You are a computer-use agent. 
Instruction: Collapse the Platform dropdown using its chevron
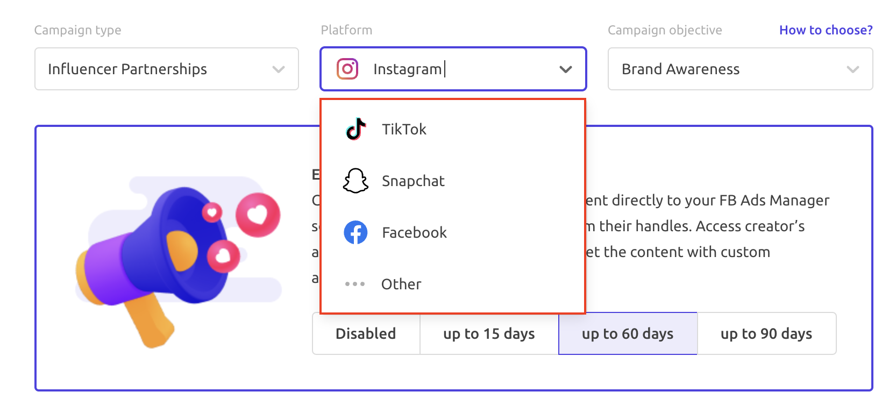point(565,69)
